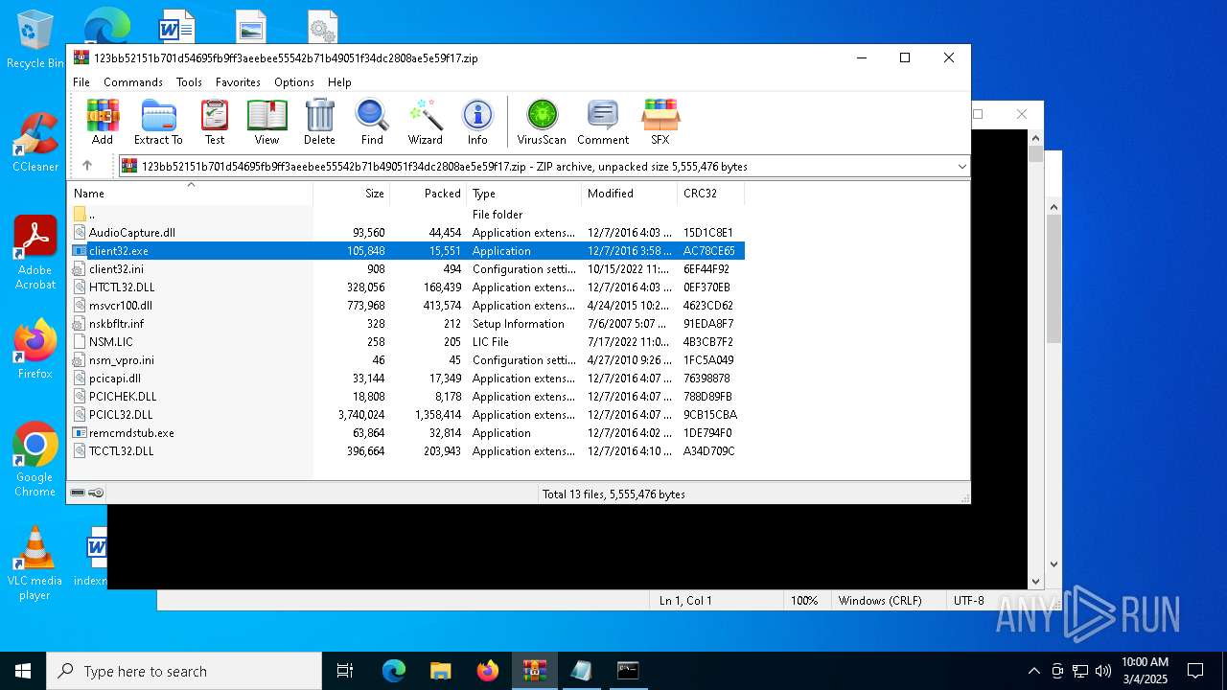This screenshot has width=1227, height=690.
Task: Open Microsoft Edge from the taskbar
Action: [x=394, y=671]
